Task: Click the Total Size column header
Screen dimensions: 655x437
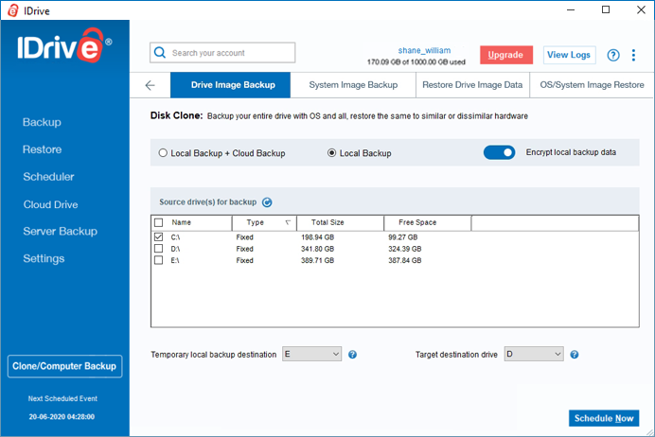Action: click(x=340, y=222)
